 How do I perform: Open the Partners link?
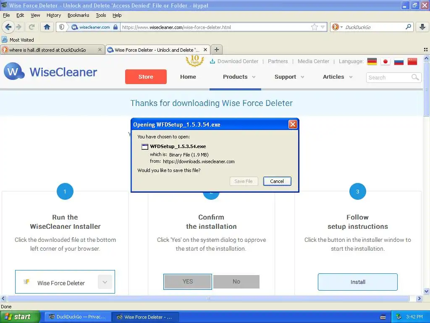pyautogui.click(x=278, y=61)
